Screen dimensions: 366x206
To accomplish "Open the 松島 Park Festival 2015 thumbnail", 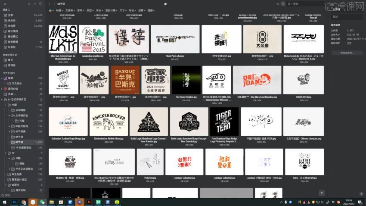I will pos(93,39).
